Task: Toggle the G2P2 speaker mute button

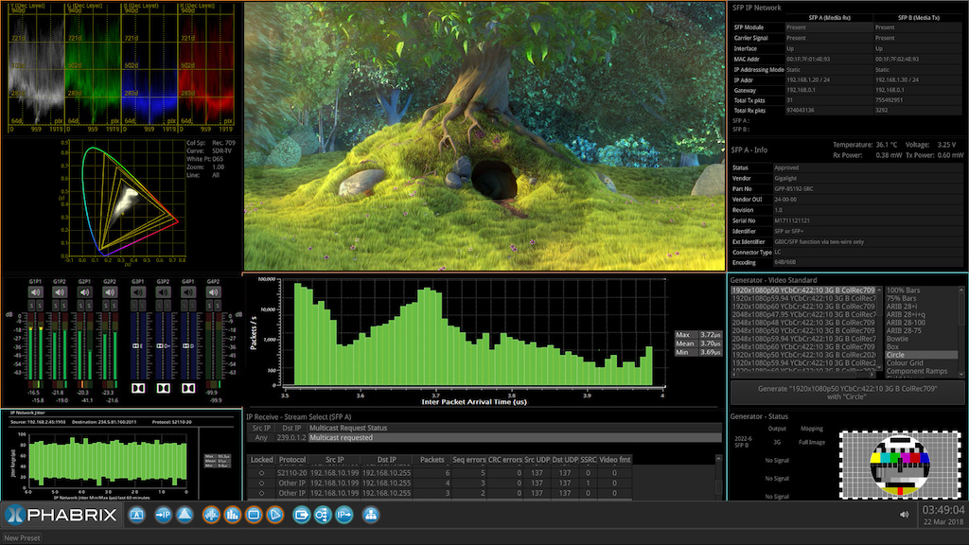Action: click(x=110, y=292)
